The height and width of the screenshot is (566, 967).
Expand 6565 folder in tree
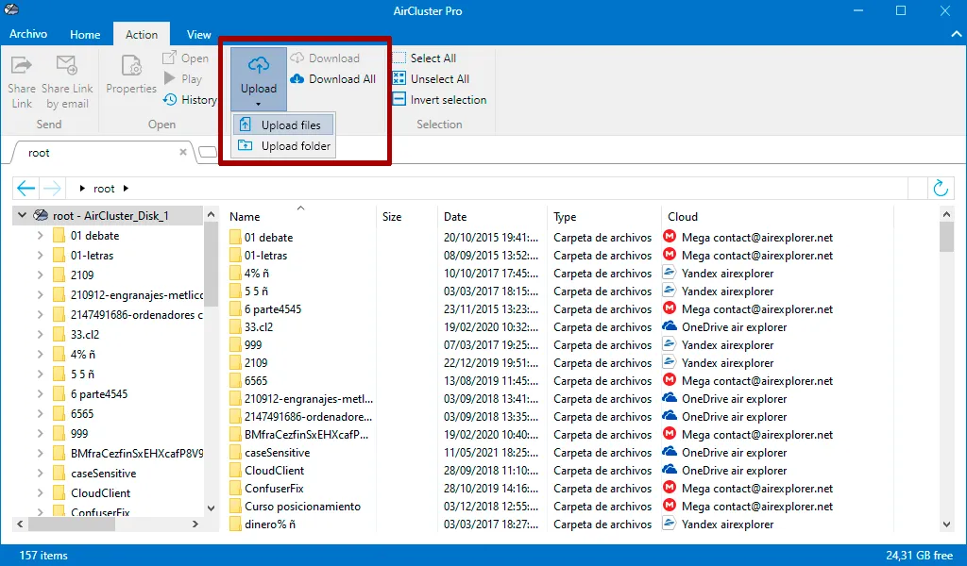(x=40, y=413)
